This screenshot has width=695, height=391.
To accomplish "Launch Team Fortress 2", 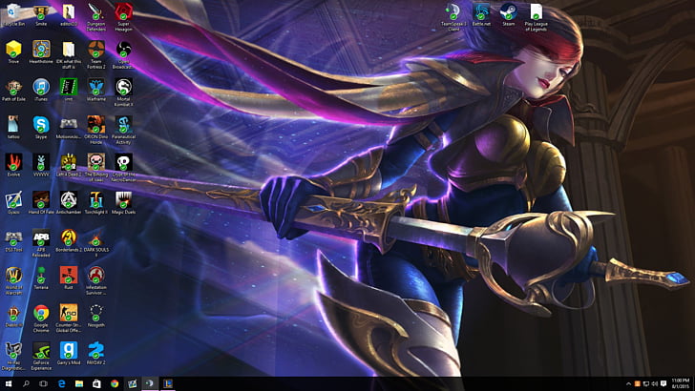I will click(96, 55).
